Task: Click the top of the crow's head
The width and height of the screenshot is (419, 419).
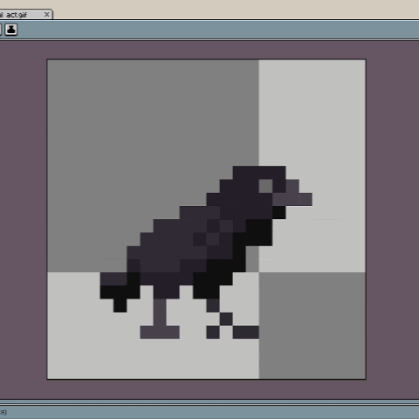Action: point(259,172)
